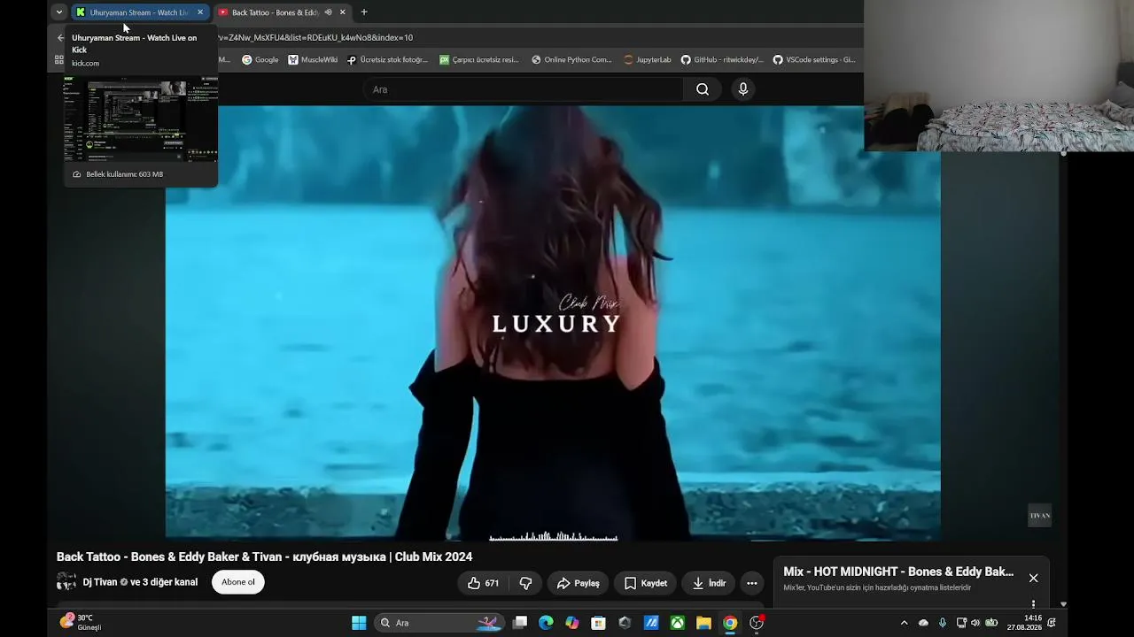Open the Çarpıcı ücretsiz resi... bookmark

click(x=479, y=60)
